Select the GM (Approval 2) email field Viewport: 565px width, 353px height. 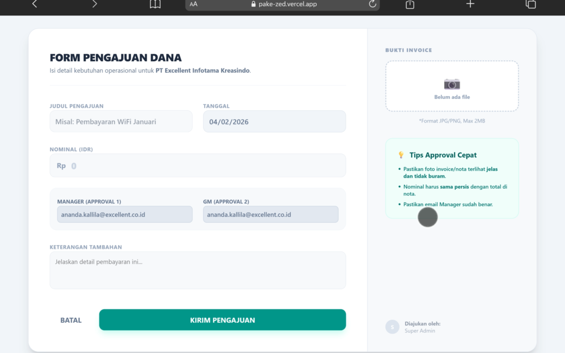click(x=270, y=215)
